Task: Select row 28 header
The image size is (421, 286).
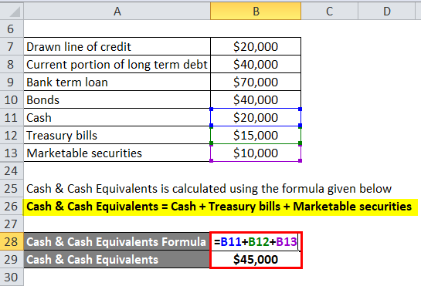Action: (12, 241)
